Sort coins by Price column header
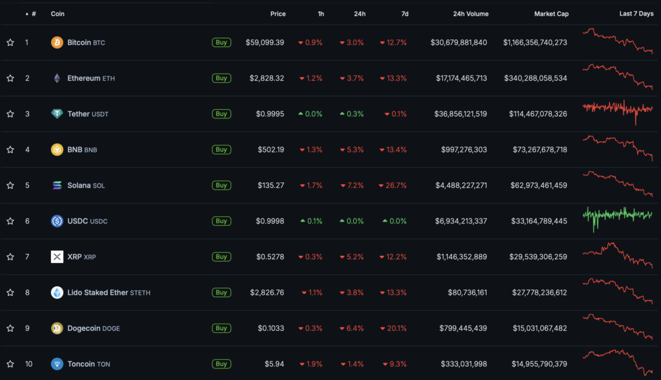This screenshot has height=380, width=661. (x=278, y=14)
